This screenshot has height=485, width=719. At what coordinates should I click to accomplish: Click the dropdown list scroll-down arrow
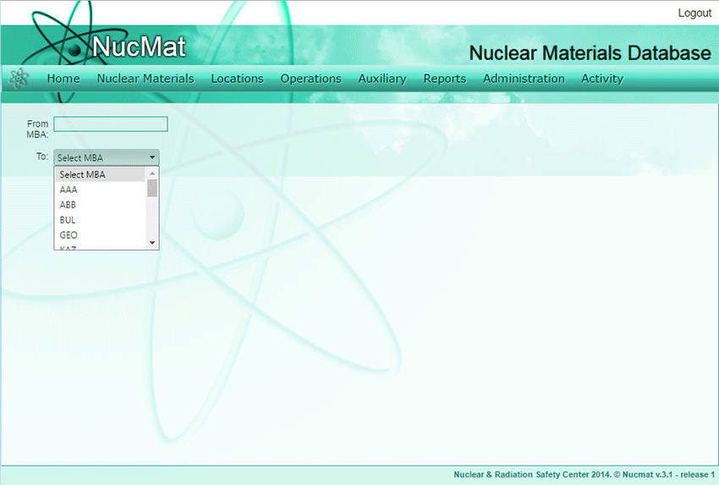[x=152, y=243]
